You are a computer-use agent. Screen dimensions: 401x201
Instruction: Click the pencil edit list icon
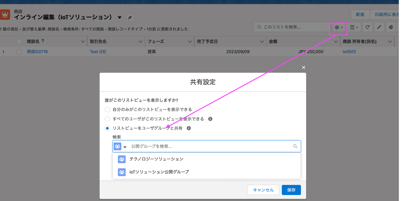tap(379, 27)
